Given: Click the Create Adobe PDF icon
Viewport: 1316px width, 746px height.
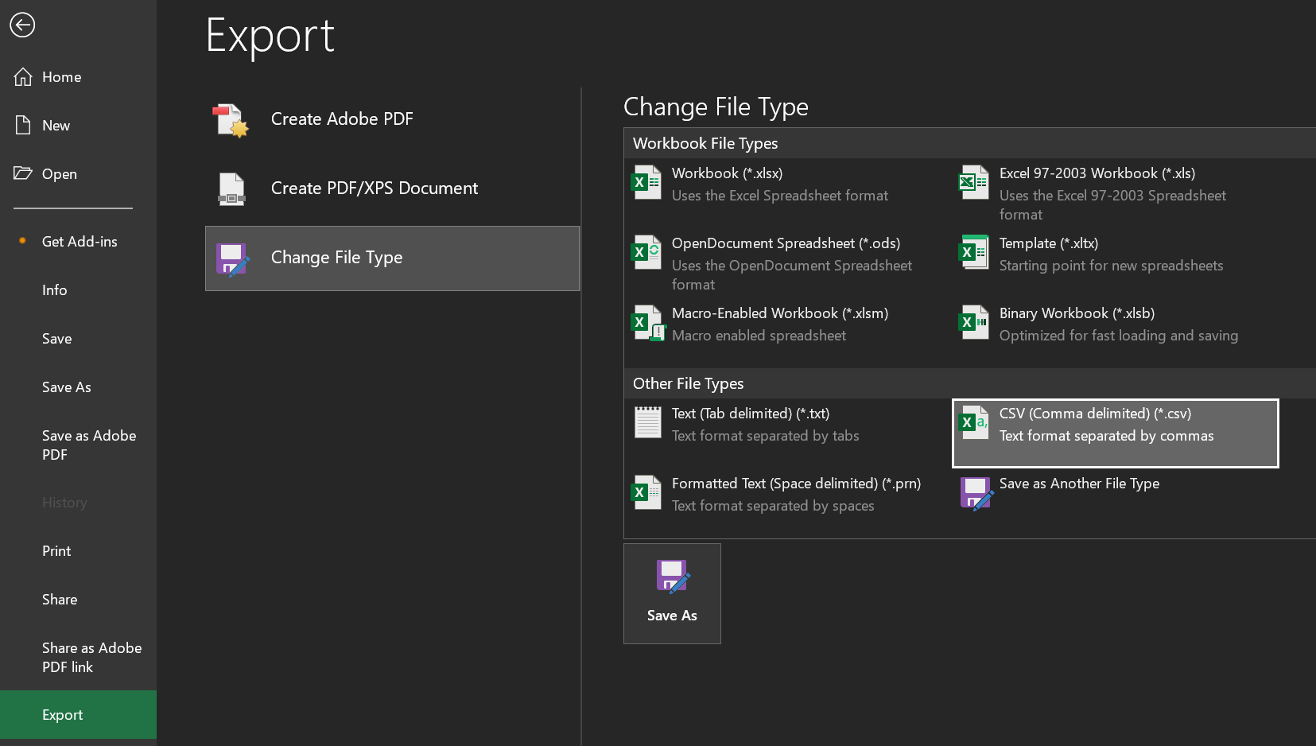Looking at the screenshot, I should coord(231,120).
